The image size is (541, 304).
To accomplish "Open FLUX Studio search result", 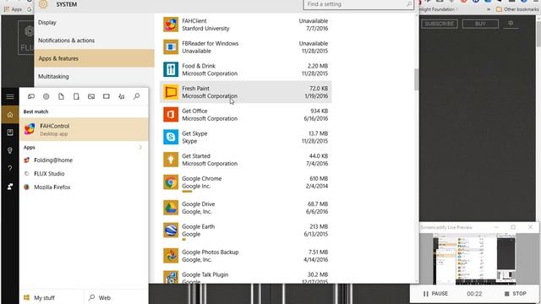I will point(85,174).
